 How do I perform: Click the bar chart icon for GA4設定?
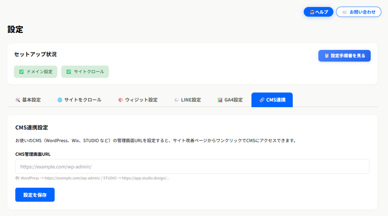coord(220,100)
